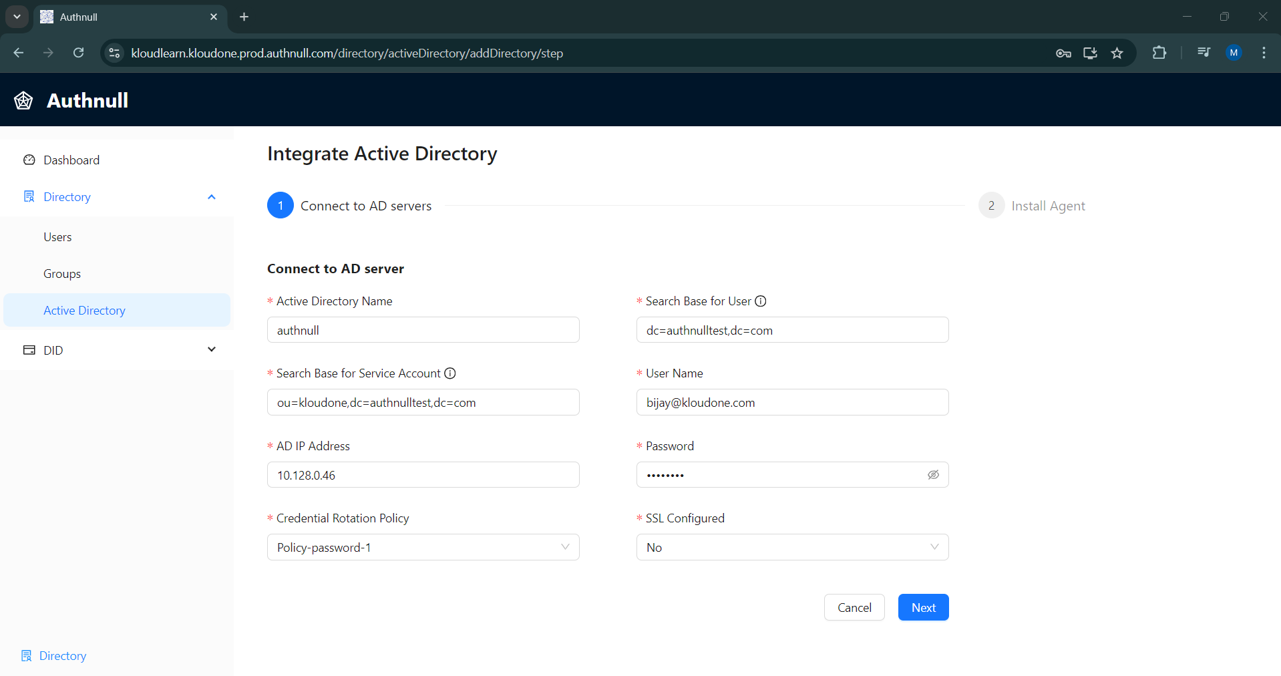
Task: Click the Authnull hexagon logo icon
Action: 23,100
